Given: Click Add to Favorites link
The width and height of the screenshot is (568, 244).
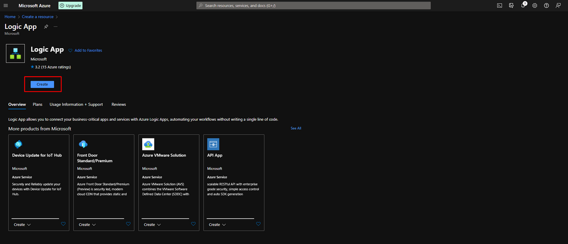Looking at the screenshot, I should tap(88, 51).
